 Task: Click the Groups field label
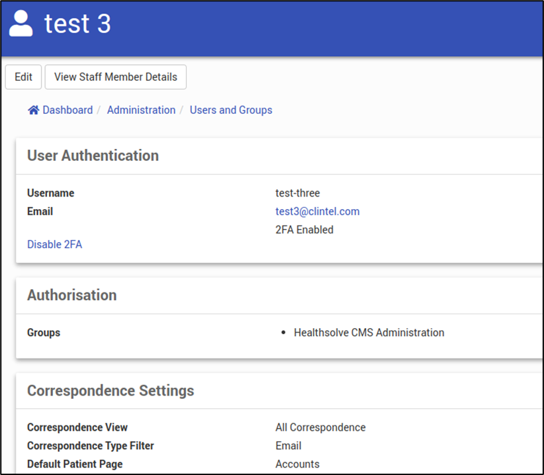coord(44,333)
